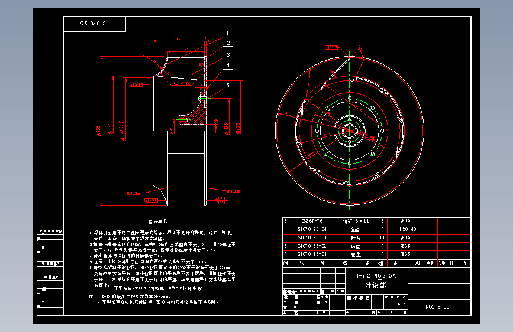Click the S1070.25-02 code cell
The height and width of the screenshot is (332, 513).
click(312, 246)
